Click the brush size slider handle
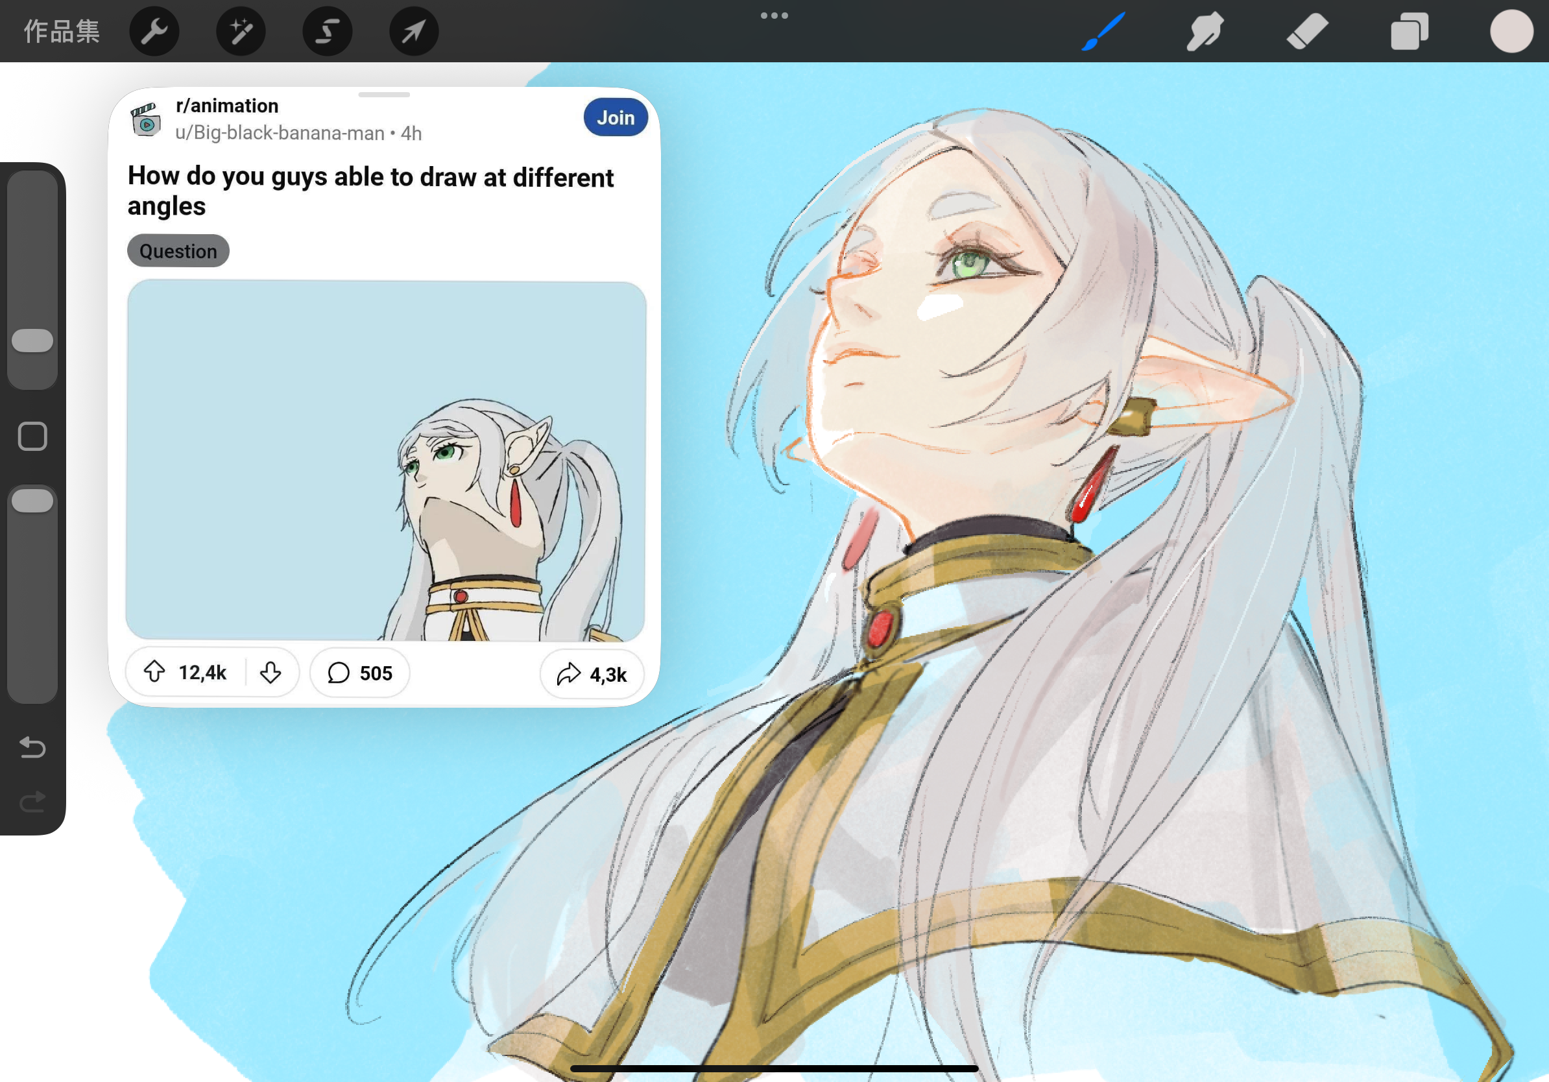The height and width of the screenshot is (1082, 1549). coord(32,341)
